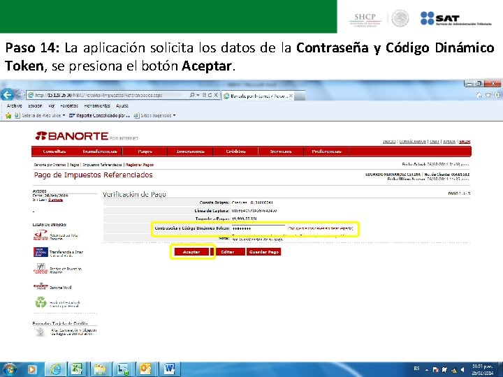
Task: Open the unread avisos link under AVISOS
Action: pyautogui.click(x=55, y=200)
